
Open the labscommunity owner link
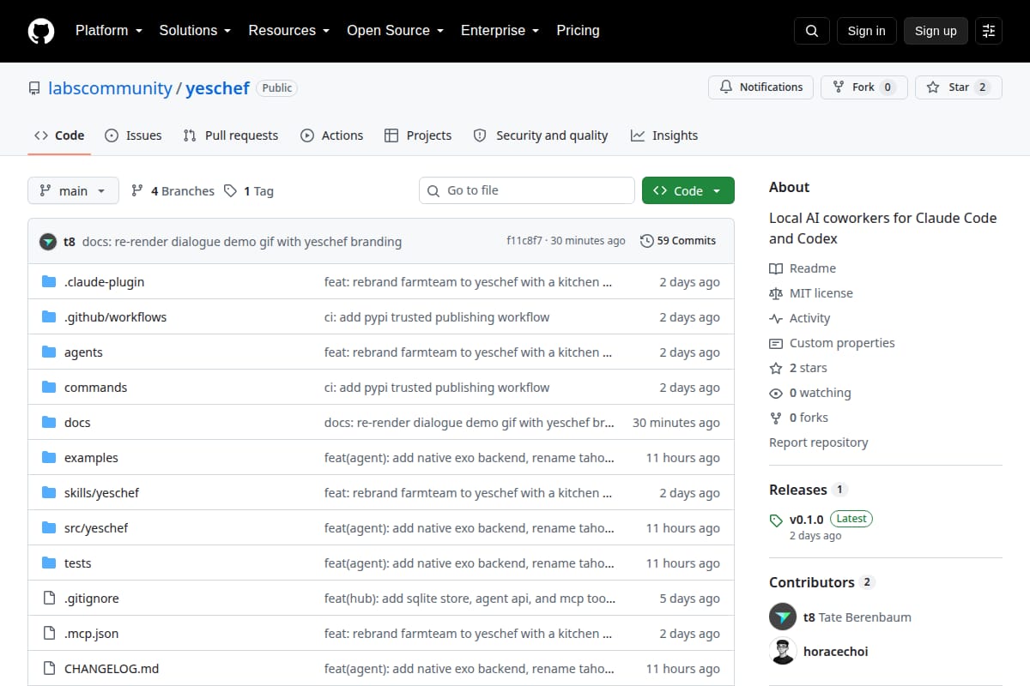click(110, 88)
